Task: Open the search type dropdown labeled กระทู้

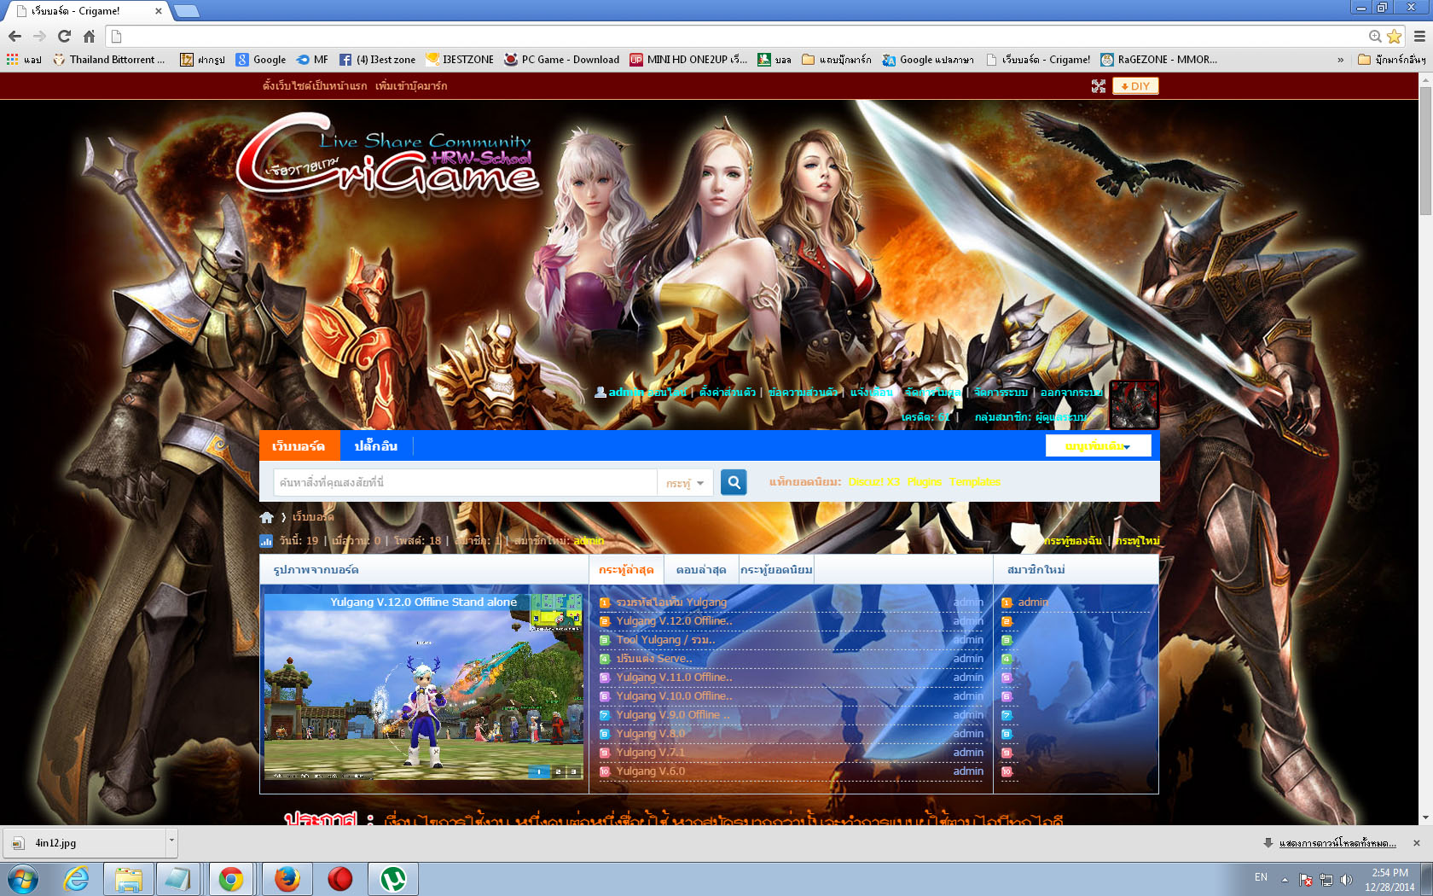Action: [x=685, y=483]
